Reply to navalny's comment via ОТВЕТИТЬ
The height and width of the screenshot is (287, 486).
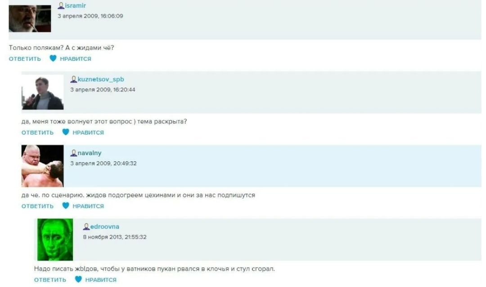pos(37,206)
